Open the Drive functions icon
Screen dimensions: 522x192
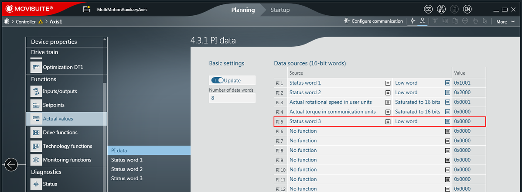coord(36,132)
